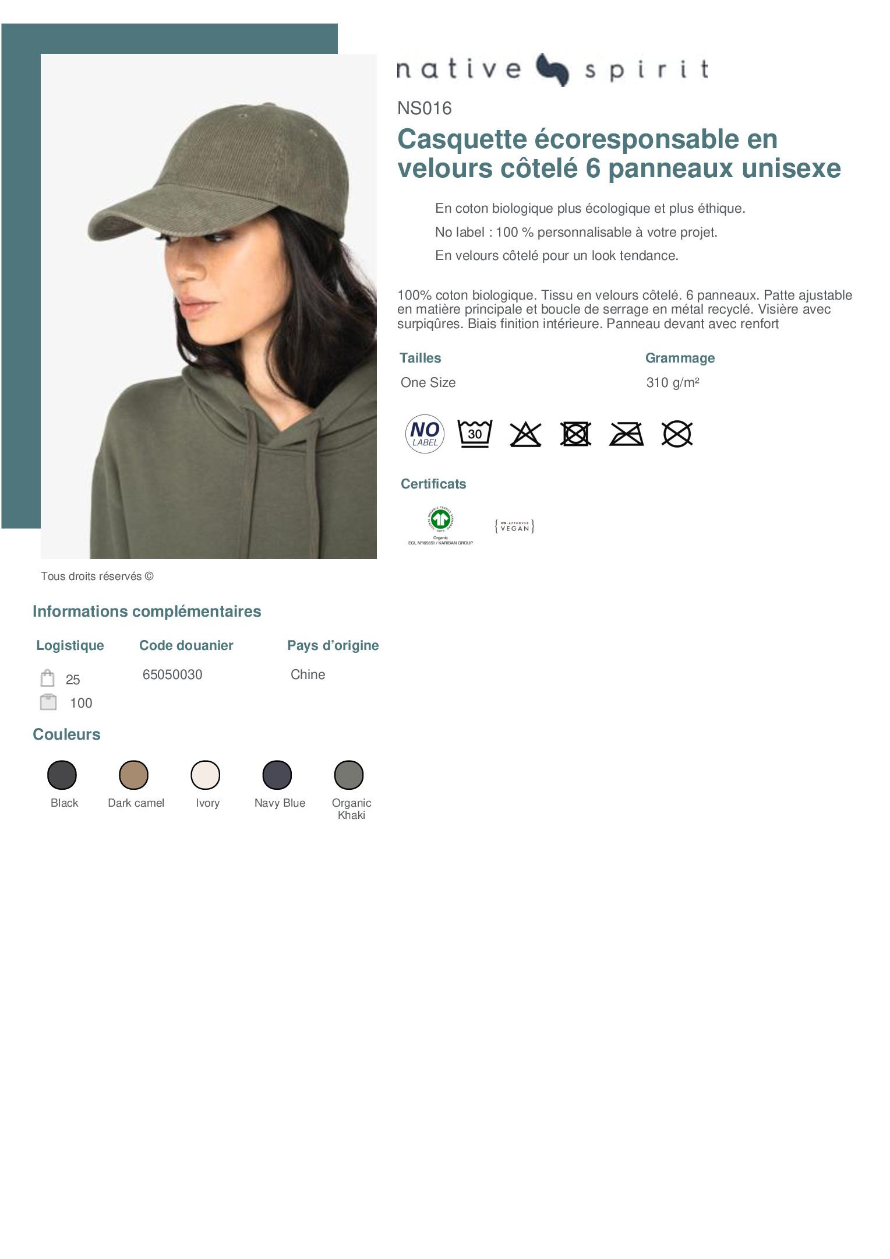Select the Navy Blue swatch

(277, 775)
